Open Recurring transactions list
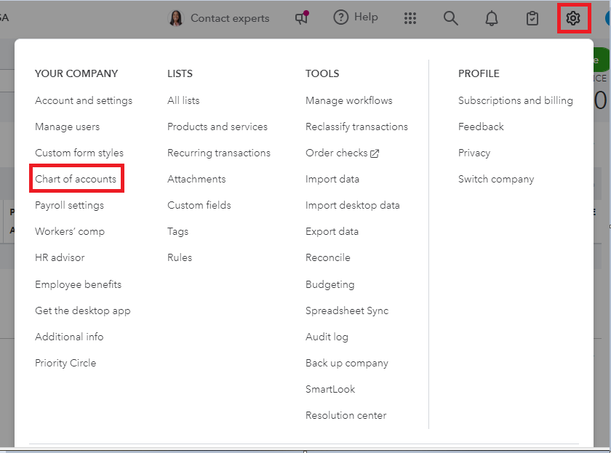The image size is (611, 453). [x=219, y=153]
